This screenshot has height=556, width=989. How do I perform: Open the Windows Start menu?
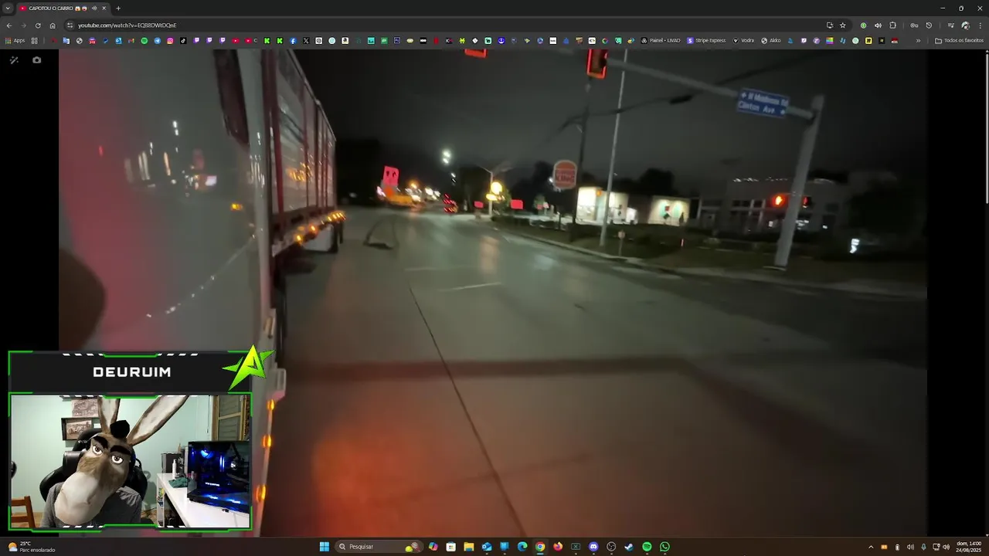coord(325,547)
